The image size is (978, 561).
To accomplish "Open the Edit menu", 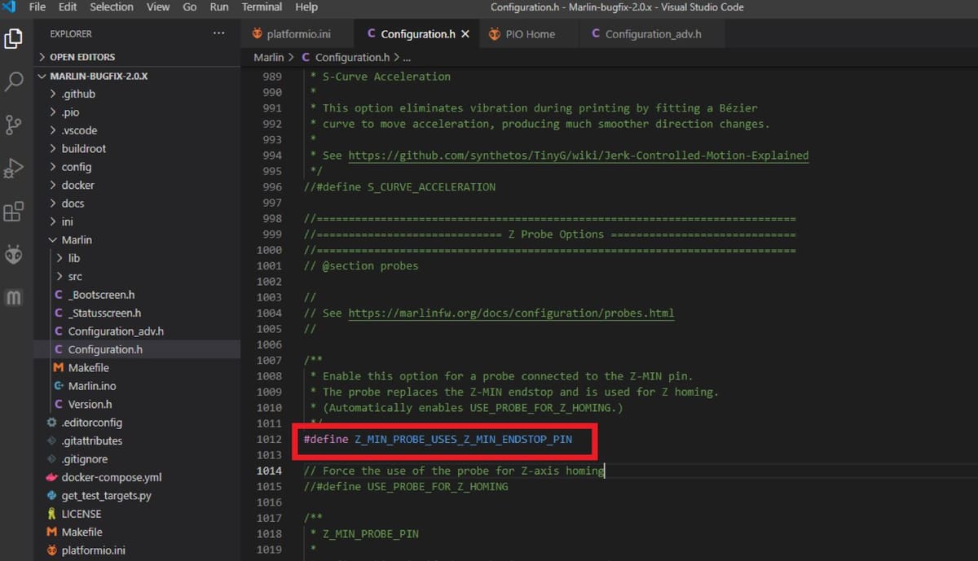I will coord(68,7).
